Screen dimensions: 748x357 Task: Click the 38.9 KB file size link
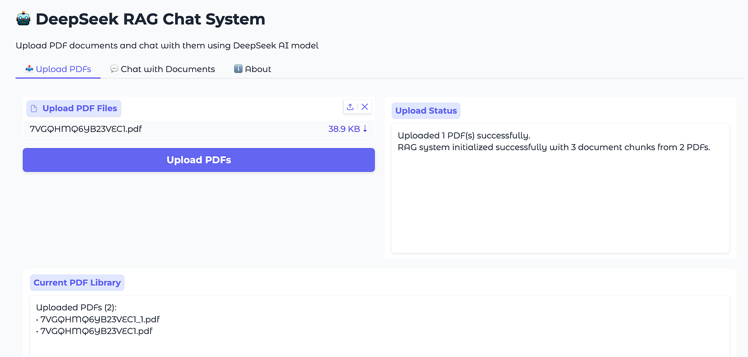342,128
